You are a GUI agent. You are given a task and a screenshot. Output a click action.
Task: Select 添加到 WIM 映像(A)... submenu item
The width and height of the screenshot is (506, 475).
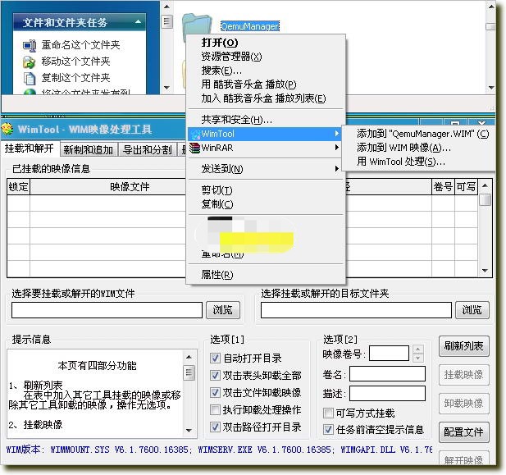pos(418,148)
